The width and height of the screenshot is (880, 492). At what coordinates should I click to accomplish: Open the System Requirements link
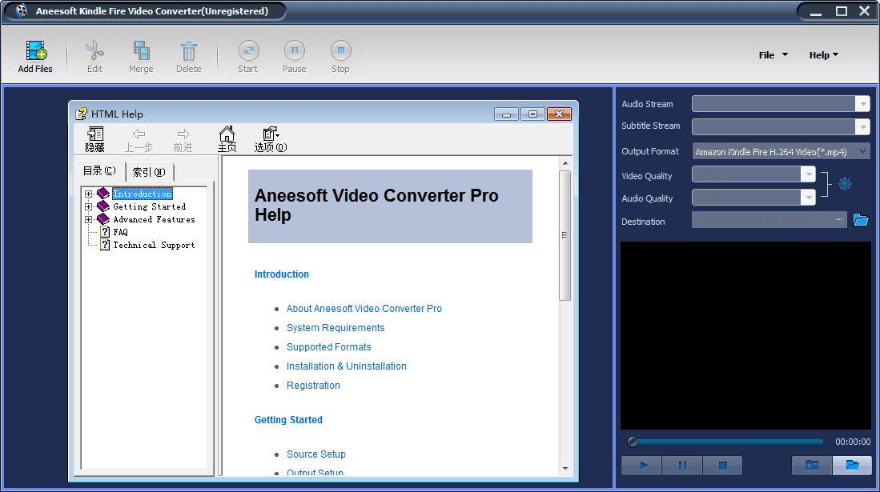[336, 328]
